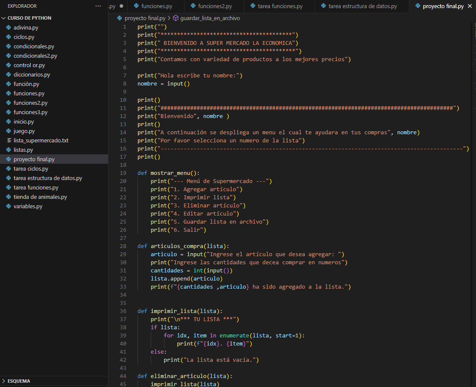Select tarea estructura de datos.py in explorer
This screenshot has height=387, width=476.
pyautogui.click(x=54, y=178)
